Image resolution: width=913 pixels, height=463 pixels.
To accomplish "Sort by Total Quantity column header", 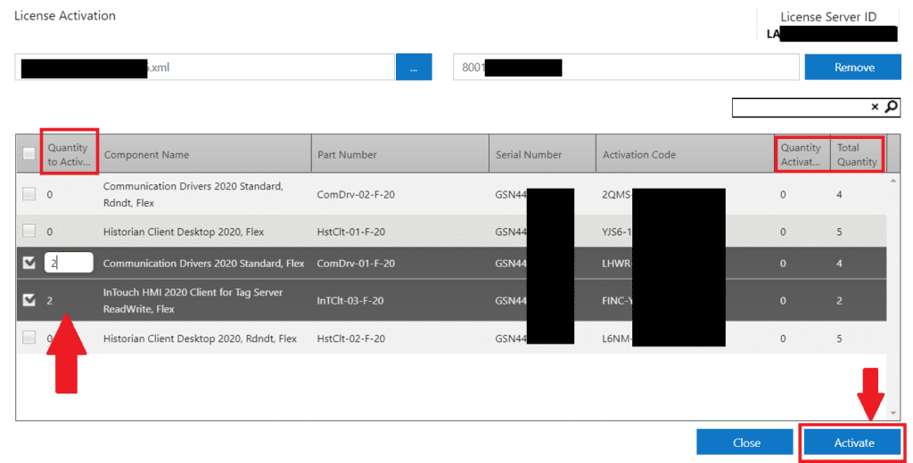I will tap(858, 154).
